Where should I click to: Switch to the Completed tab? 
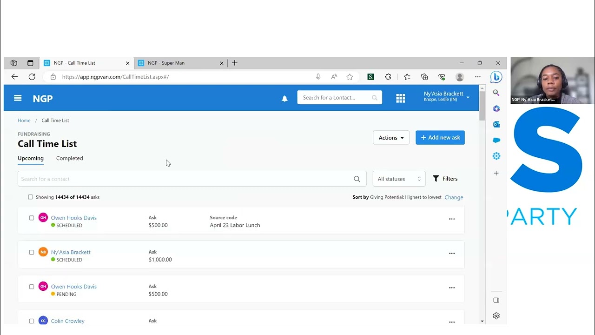click(70, 158)
